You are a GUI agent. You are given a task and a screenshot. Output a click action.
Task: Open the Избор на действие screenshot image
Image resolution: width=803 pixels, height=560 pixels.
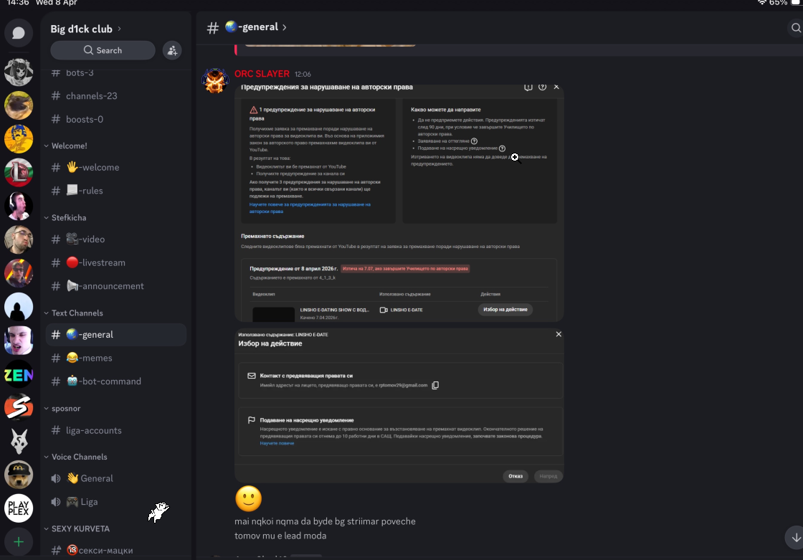point(399,405)
